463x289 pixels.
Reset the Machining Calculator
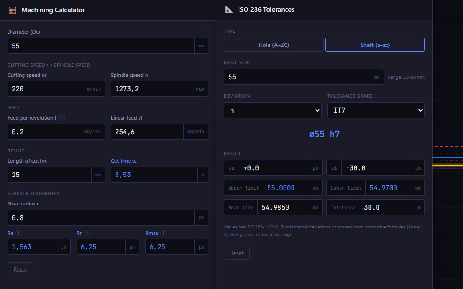coord(20,270)
